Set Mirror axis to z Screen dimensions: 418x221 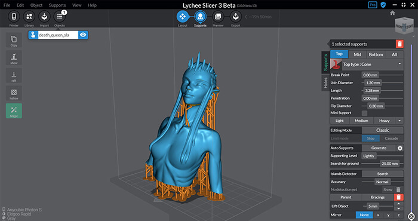398,215
